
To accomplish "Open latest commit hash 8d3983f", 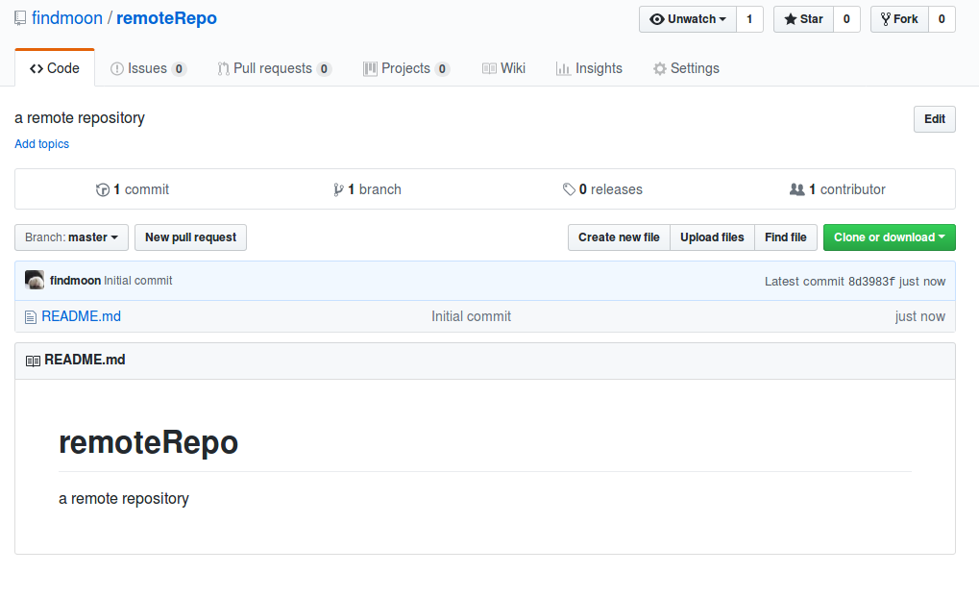I will point(870,282).
